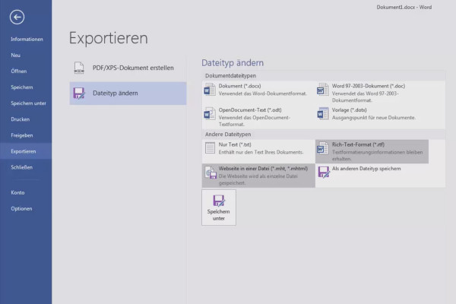Click the floppy icon in Speichern unter button
Image resolution: width=456 pixels, height=304 pixels.
pyautogui.click(x=219, y=201)
